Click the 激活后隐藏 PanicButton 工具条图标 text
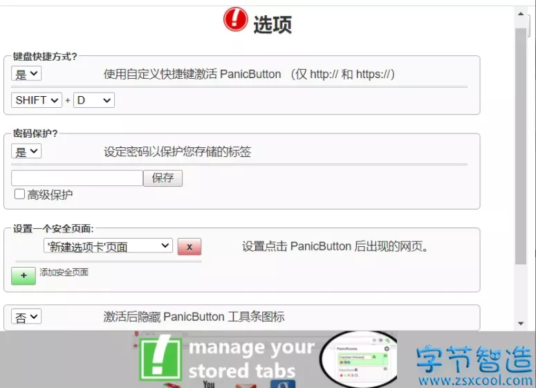Image resolution: width=536 pixels, height=388 pixels. (194, 317)
